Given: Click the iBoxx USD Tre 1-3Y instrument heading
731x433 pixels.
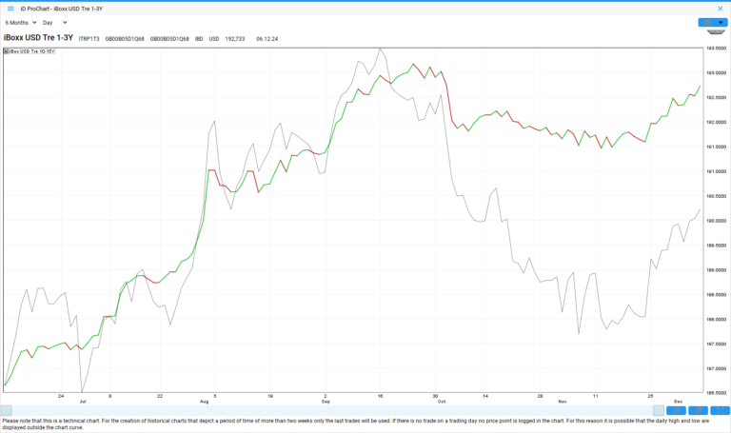Looking at the screenshot, I should click(38, 38).
